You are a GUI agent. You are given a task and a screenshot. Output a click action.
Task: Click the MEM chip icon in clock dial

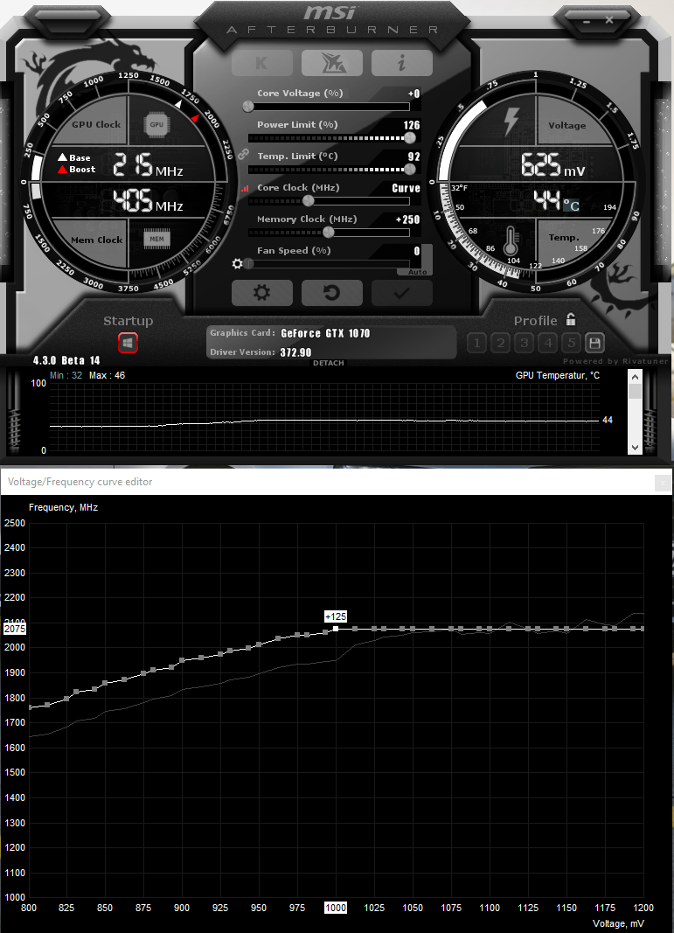pos(156,240)
